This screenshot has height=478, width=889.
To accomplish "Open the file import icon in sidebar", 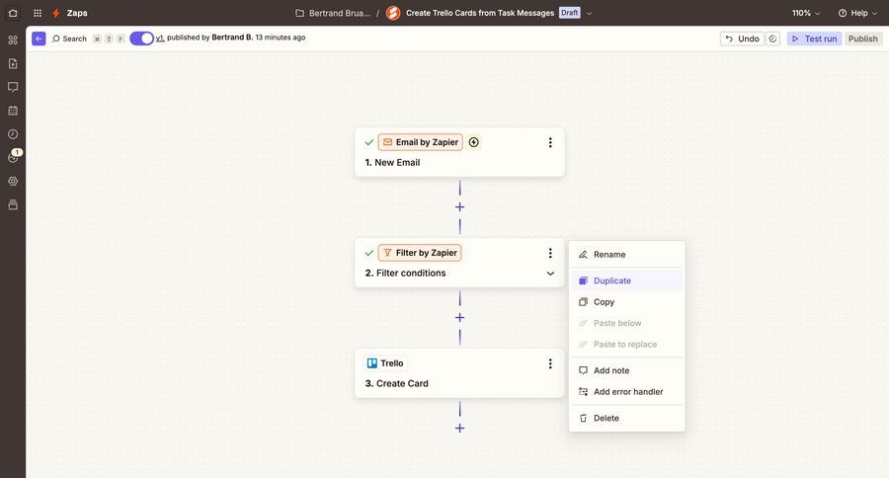I will click(13, 63).
